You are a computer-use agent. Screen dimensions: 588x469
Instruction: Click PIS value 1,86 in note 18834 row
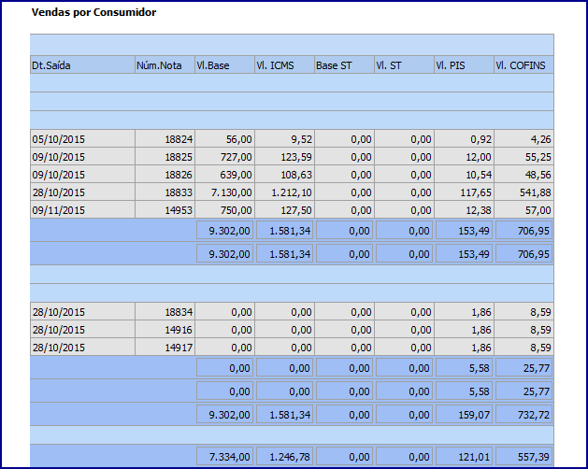coord(464,312)
